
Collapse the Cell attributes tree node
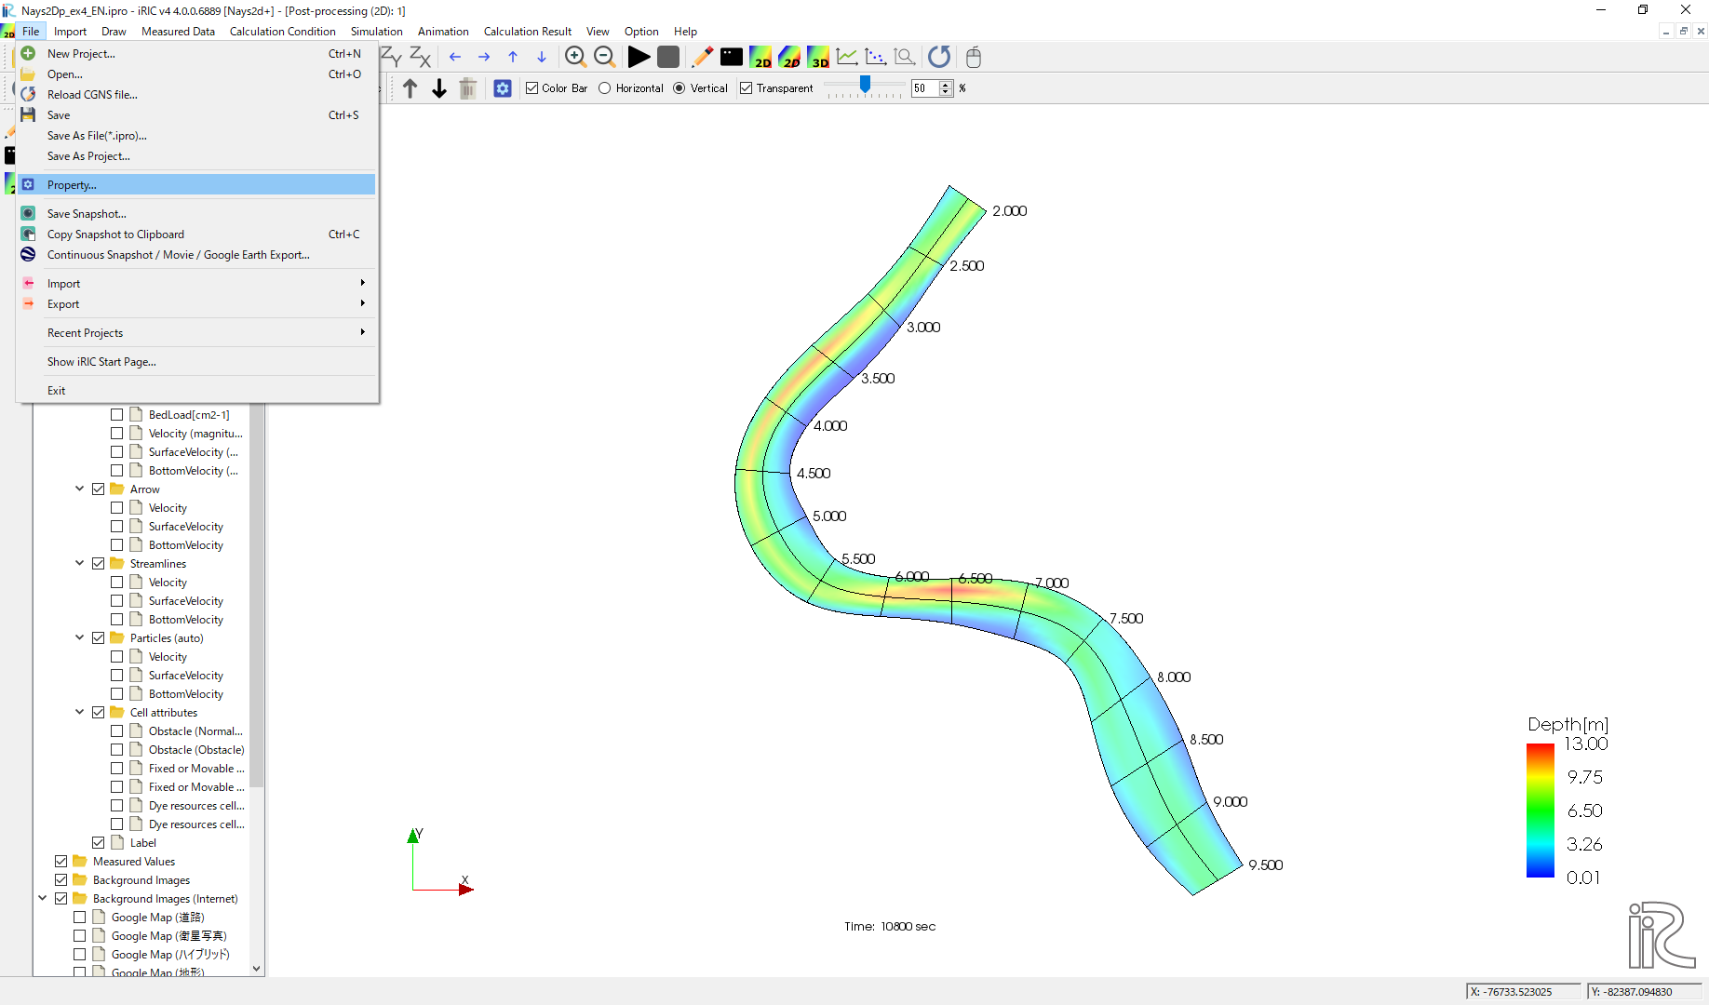coord(80,713)
